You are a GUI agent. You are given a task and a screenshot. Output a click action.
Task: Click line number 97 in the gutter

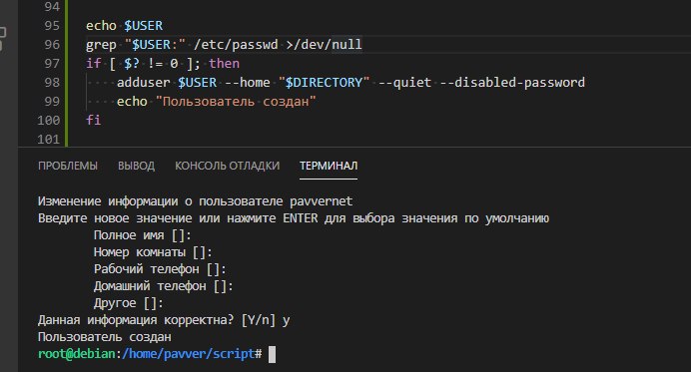pos(52,64)
